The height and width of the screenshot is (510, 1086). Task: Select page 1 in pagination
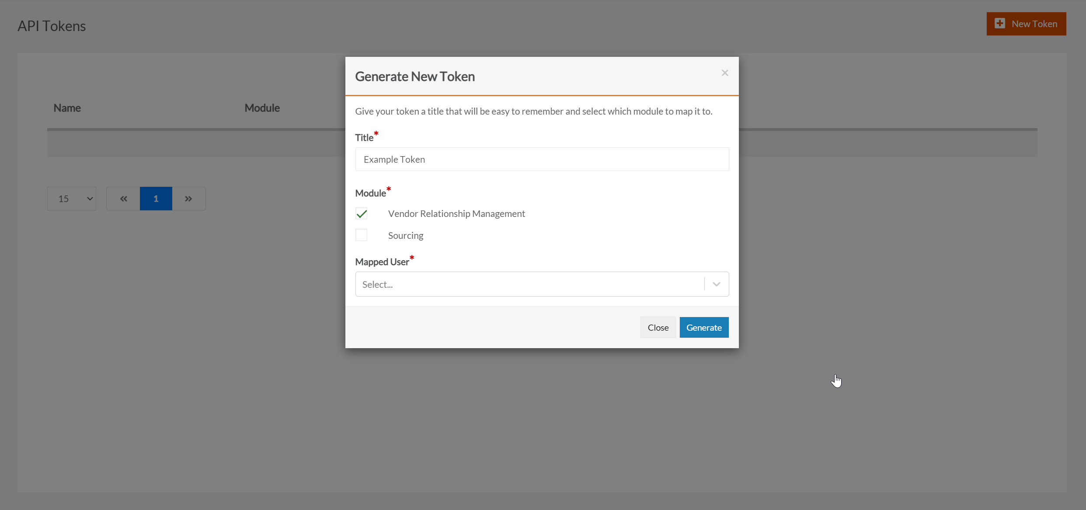pyautogui.click(x=156, y=199)
